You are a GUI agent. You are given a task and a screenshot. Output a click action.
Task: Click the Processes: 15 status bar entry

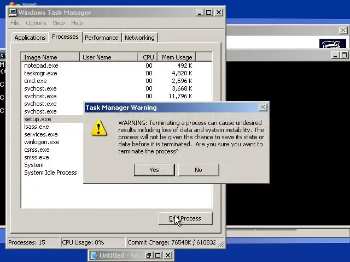33,242
